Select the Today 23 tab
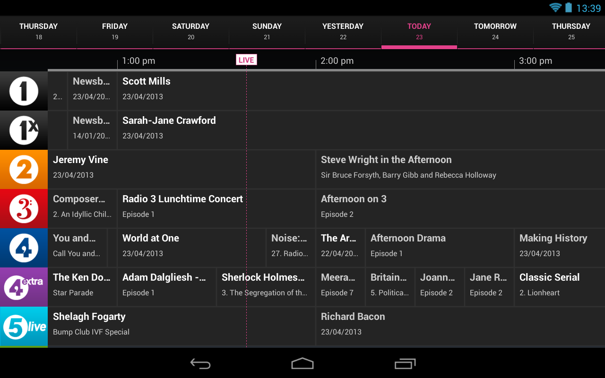 (419, 32)
